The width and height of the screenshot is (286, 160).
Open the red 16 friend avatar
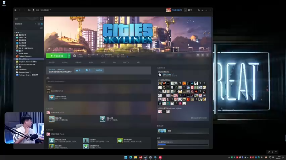coord(192,87)
